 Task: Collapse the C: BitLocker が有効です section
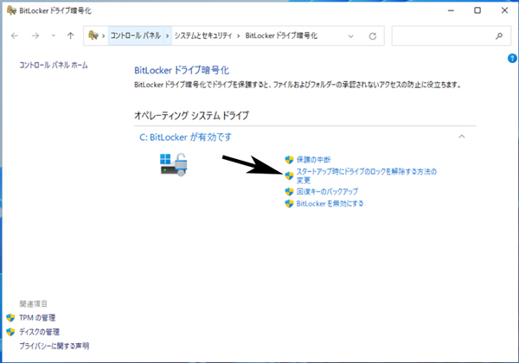462,137
